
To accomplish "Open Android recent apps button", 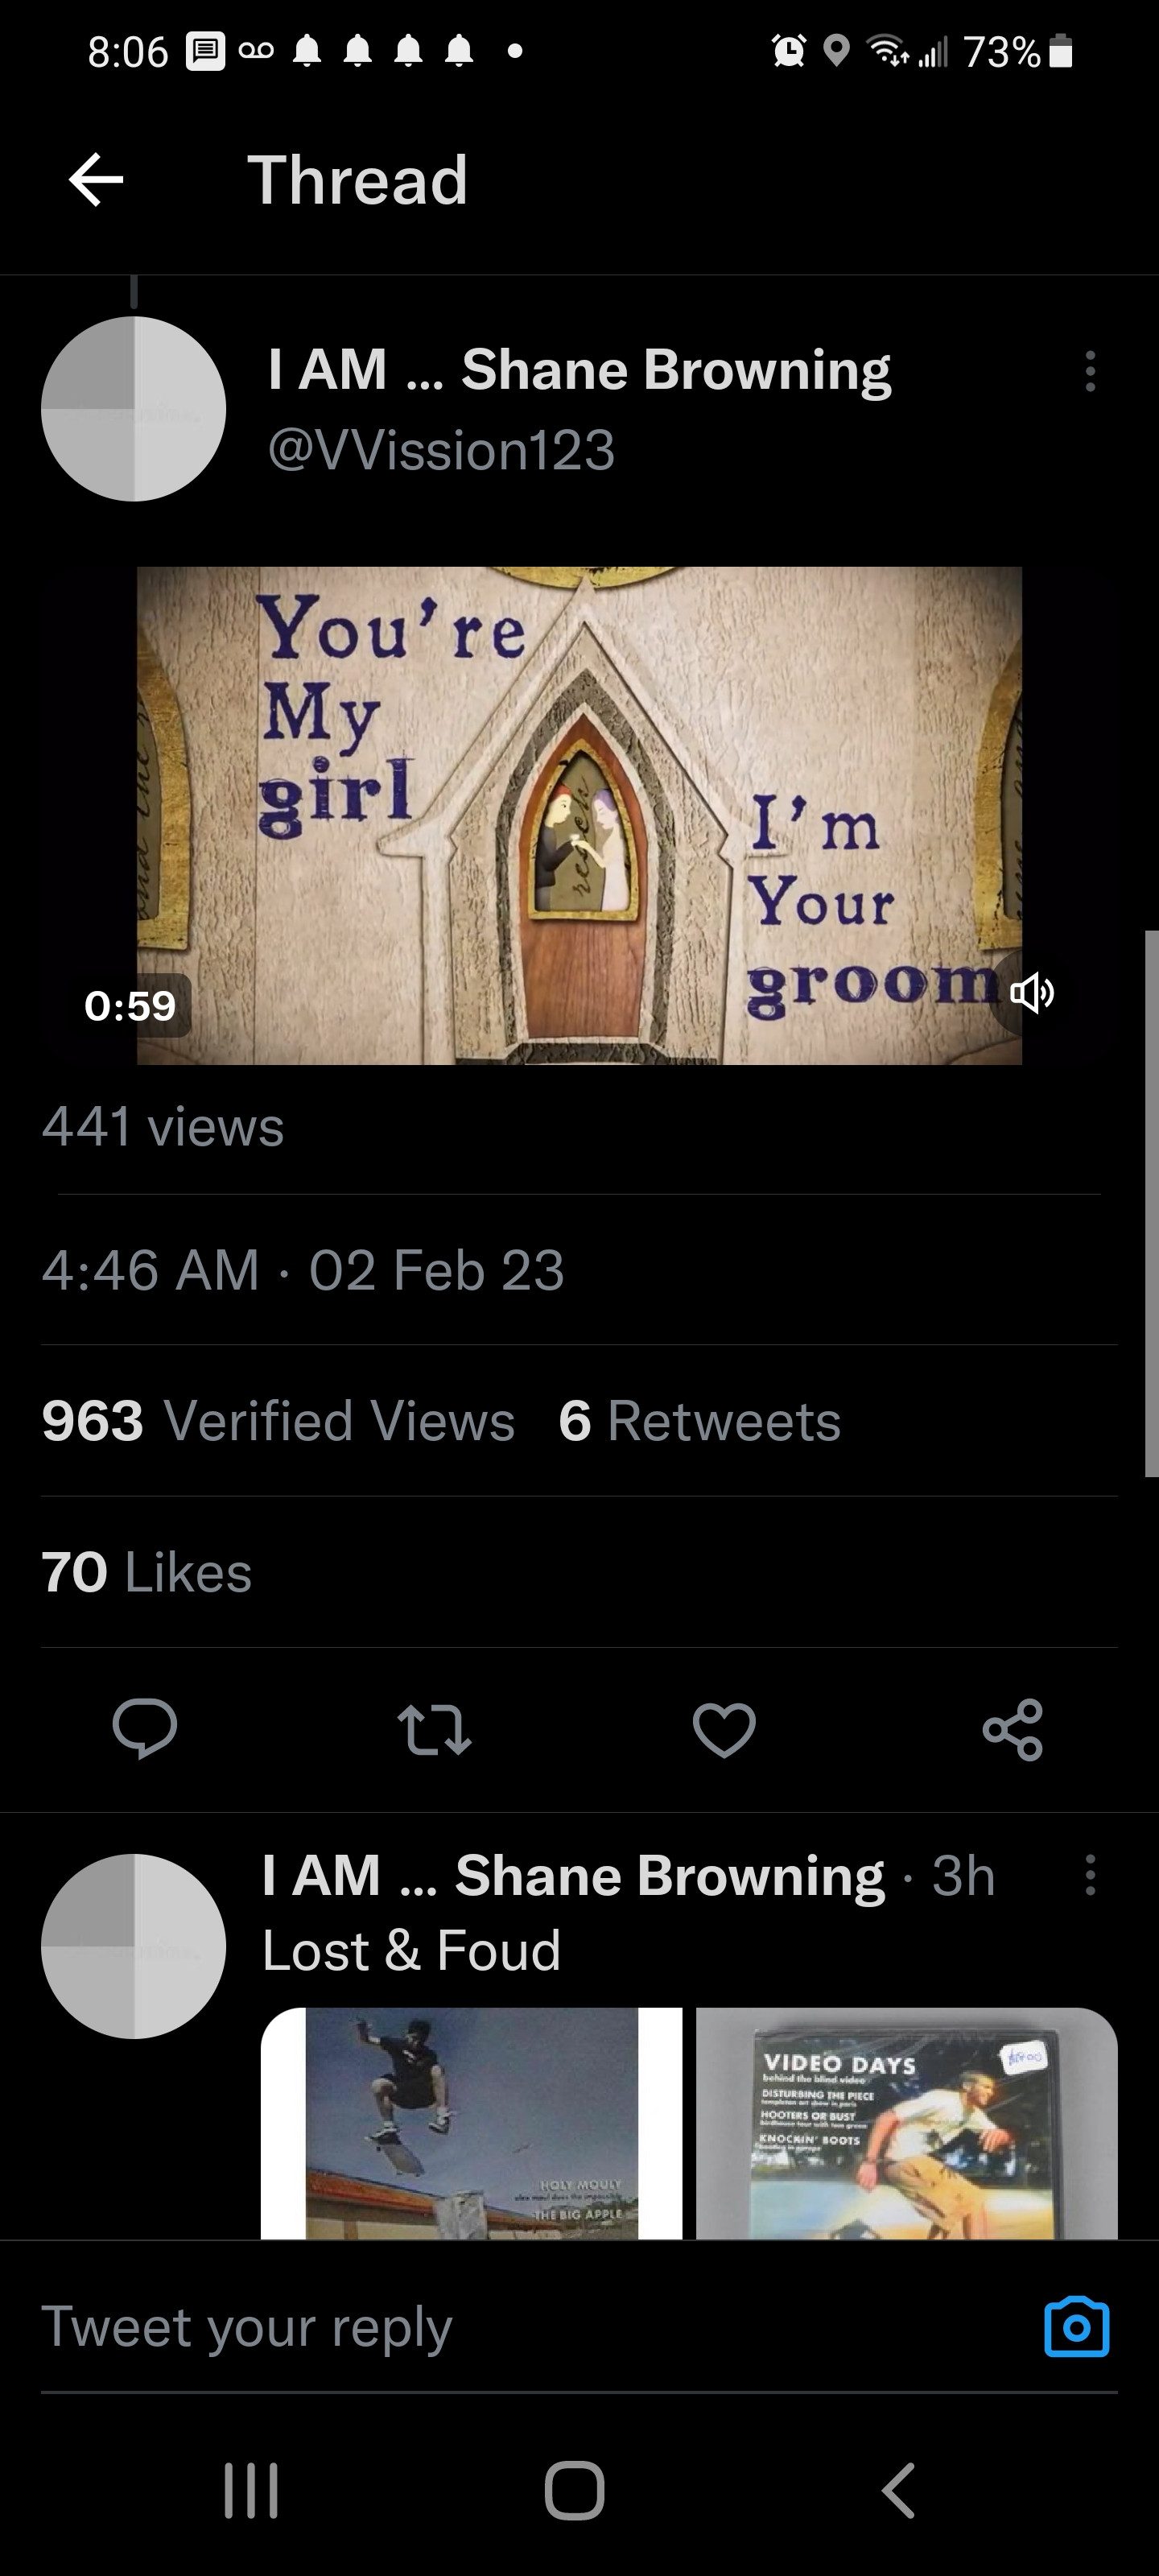I will (251, 2490).
